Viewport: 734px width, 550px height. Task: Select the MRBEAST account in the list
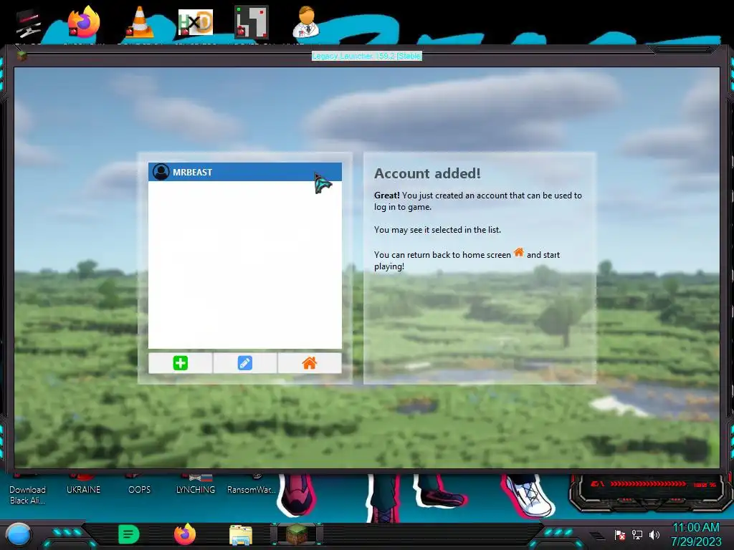tap(245, 172)
